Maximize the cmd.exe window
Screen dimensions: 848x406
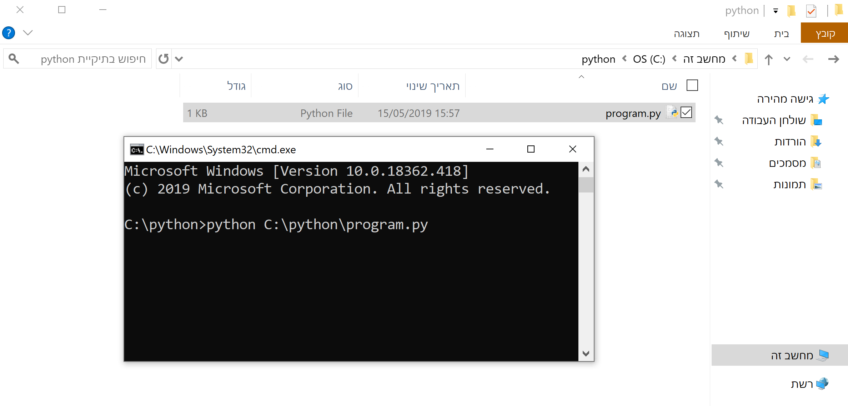(x=531, y=149)
